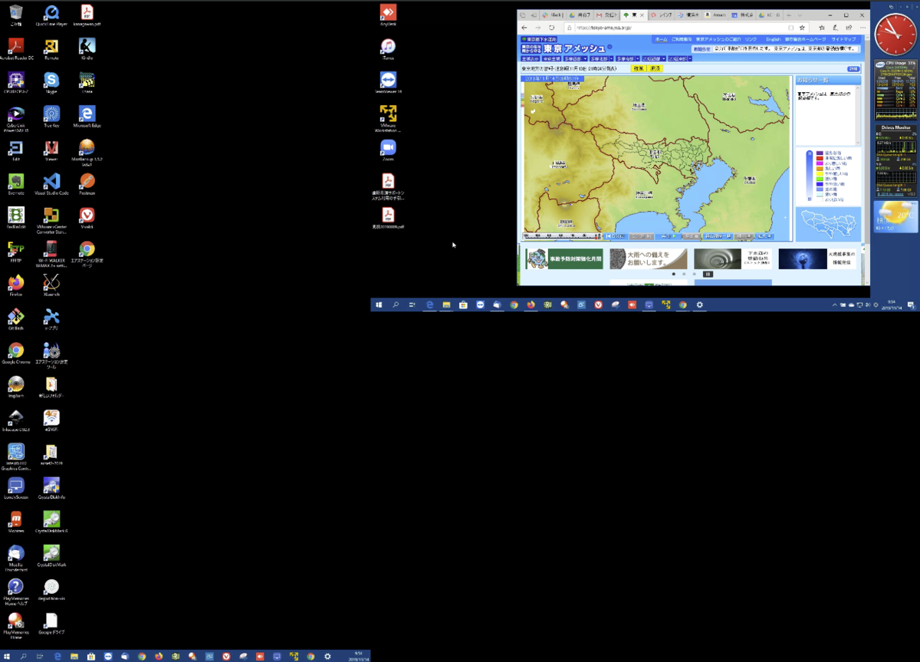
Task: Open the 大雨への備えをお願いします banner
Action: click(649, 259)
